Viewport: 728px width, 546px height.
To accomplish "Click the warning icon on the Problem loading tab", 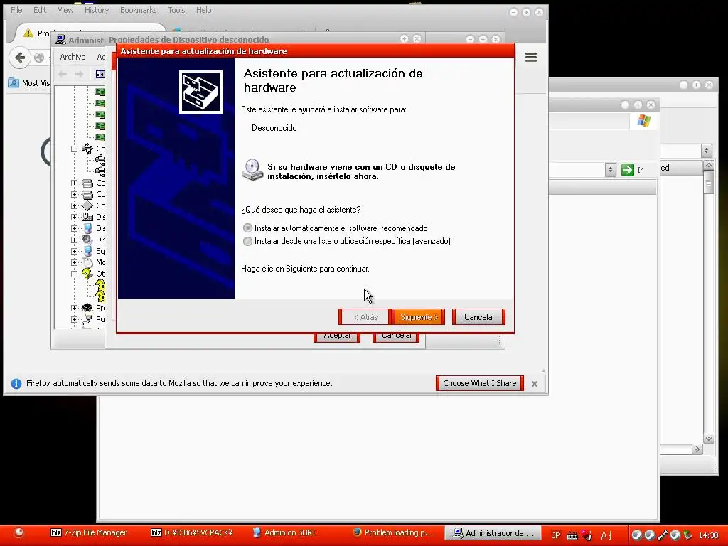I will point(28,33).
